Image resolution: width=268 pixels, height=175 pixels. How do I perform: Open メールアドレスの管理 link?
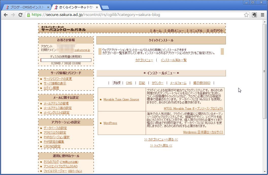click(x=56, y=103)
